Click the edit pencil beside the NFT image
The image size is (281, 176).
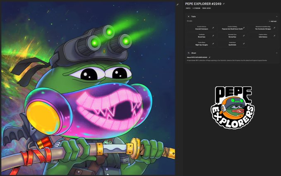pos(178,5)
